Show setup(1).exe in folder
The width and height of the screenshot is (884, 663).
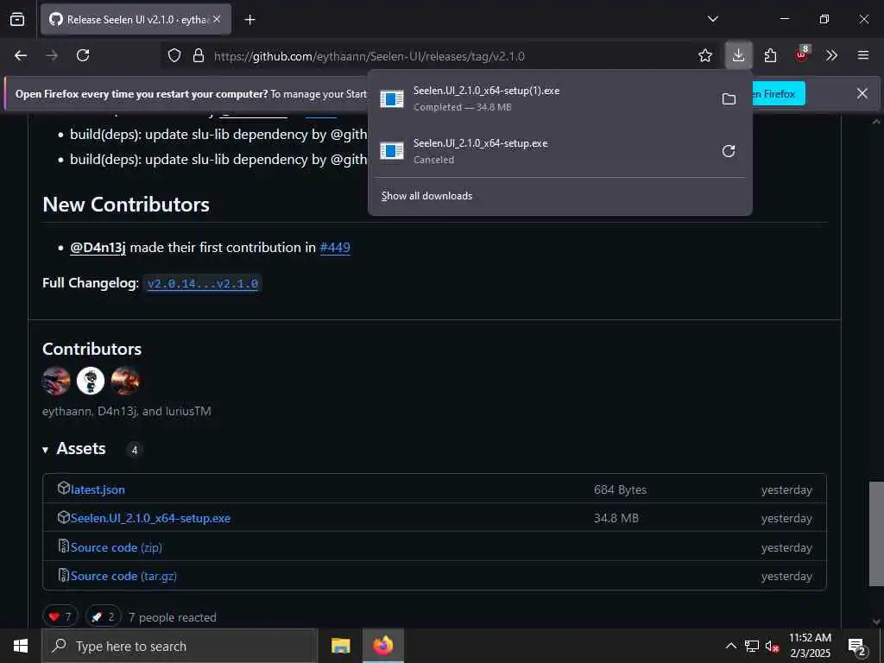coord(729,99)
